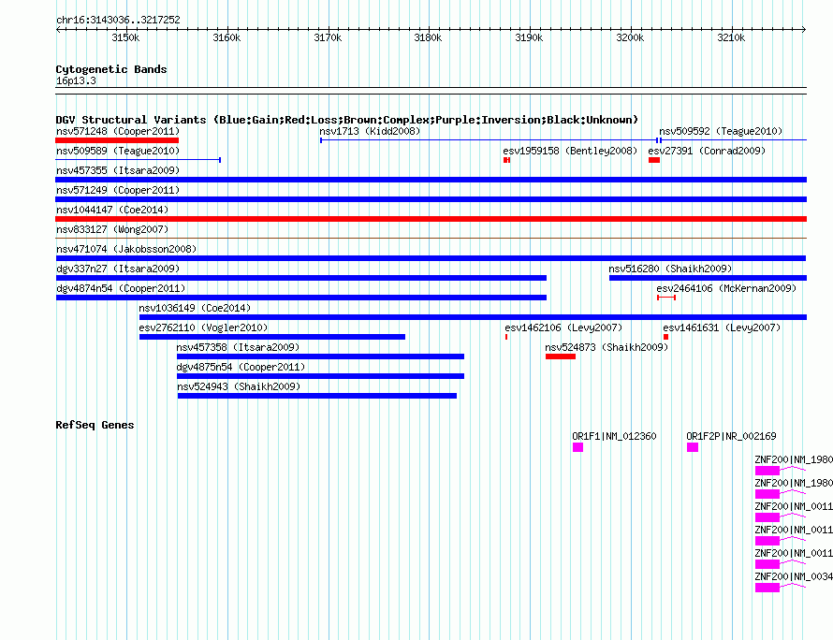Open esv1461631 (Levy2007) variant label
This screenshot has width=833, height=640.
(x=722, y=327)
